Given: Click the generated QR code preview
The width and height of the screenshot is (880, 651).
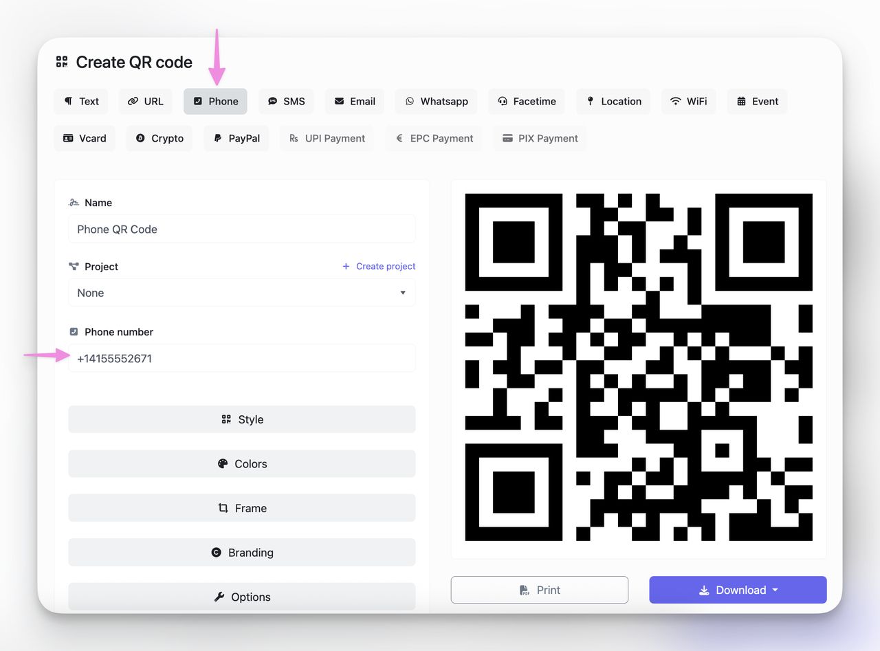Looking at the screenshot, I should [x=639, y=367].
